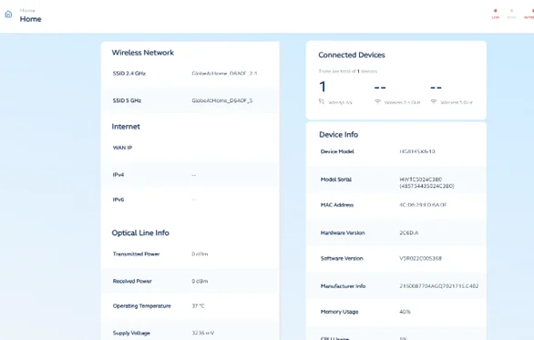Select the Model Serial number value
Viewport: 534px width, 340px height.
426,182
